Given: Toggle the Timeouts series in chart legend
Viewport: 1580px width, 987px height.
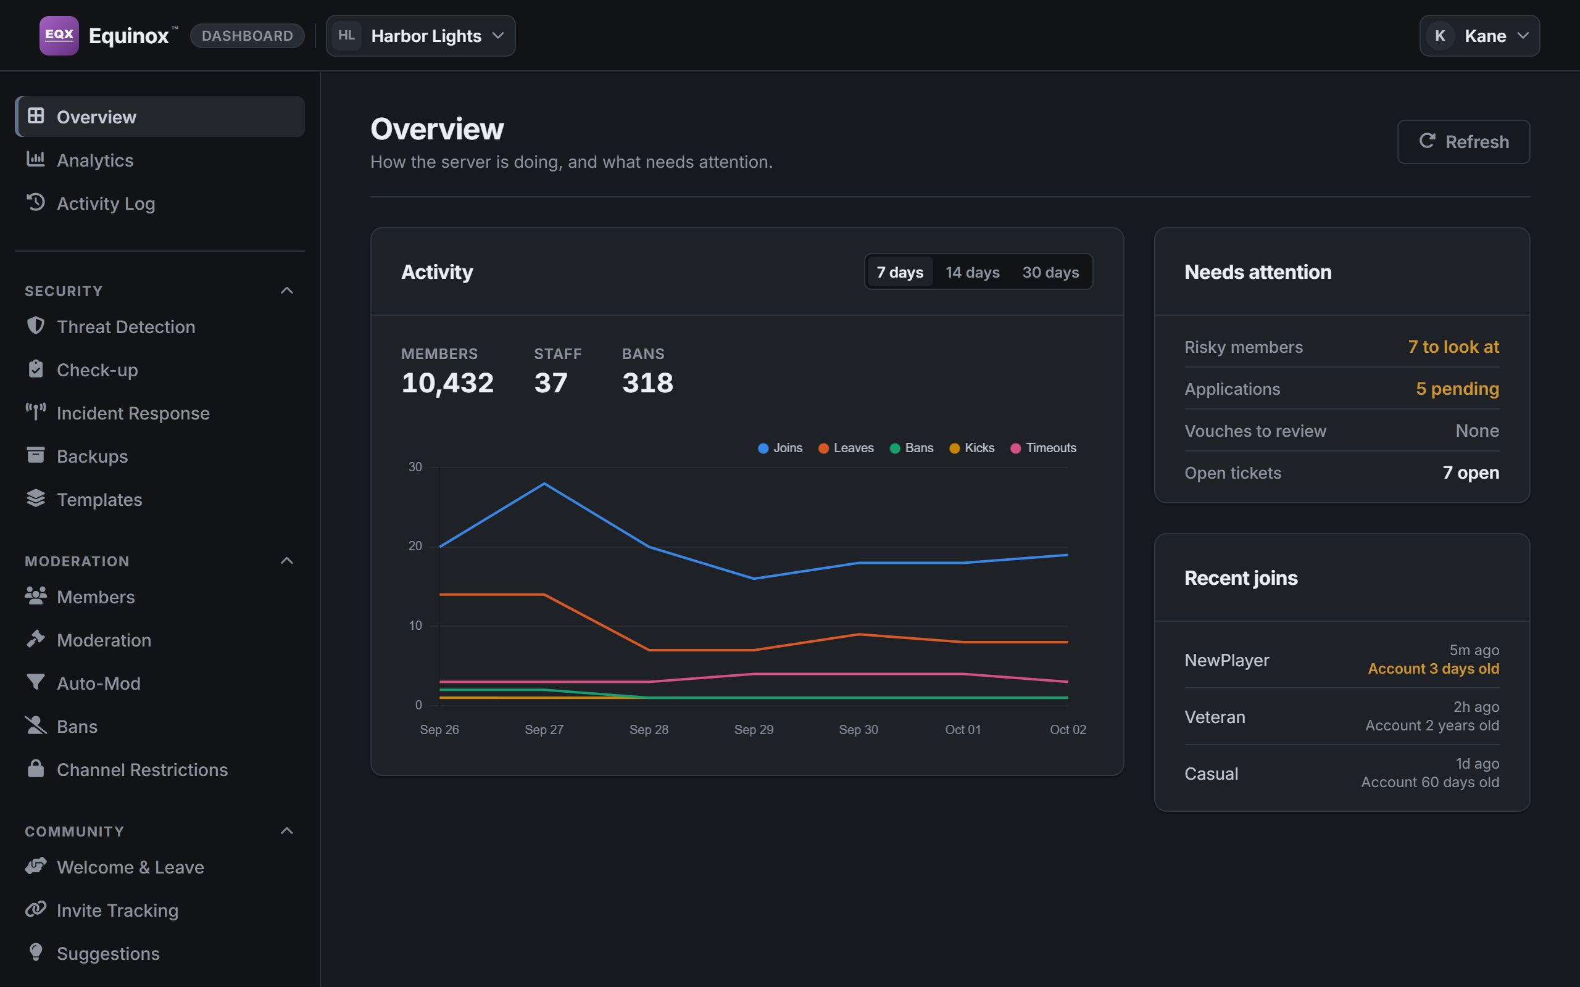Looking at the screenshot, I should point(1043,448).
